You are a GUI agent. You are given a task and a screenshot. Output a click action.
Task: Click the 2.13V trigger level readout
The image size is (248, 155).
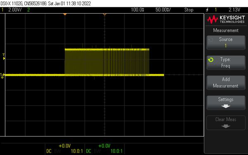point(234,10)
